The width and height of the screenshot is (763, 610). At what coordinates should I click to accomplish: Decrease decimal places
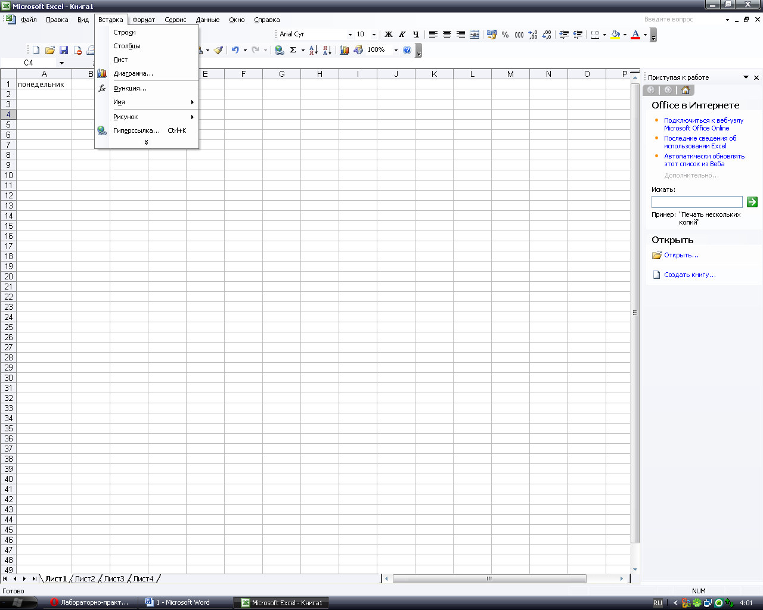547,35
